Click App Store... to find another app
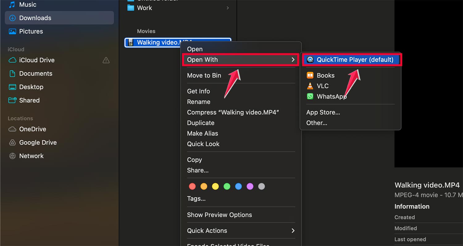Image resolution: width=463 pixels, height=246 pixels. 323,112
